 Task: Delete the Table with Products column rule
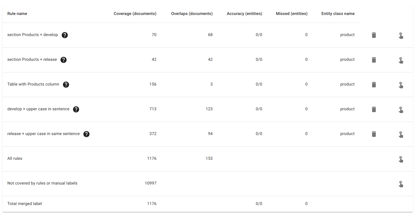pyautogui.click(x=374, y=85)
